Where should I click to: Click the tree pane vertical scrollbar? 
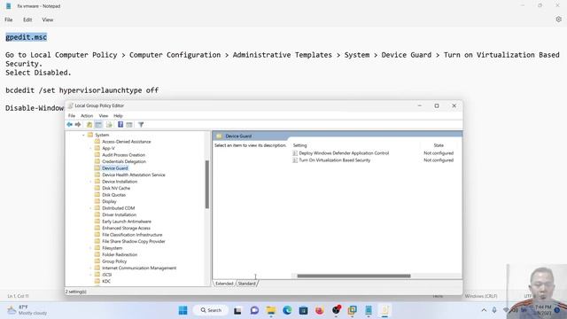point(207,184)
